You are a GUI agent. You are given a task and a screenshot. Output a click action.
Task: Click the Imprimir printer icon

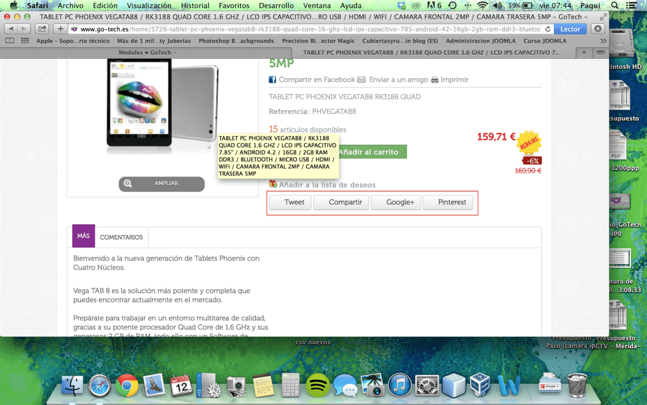pos(435,79)
